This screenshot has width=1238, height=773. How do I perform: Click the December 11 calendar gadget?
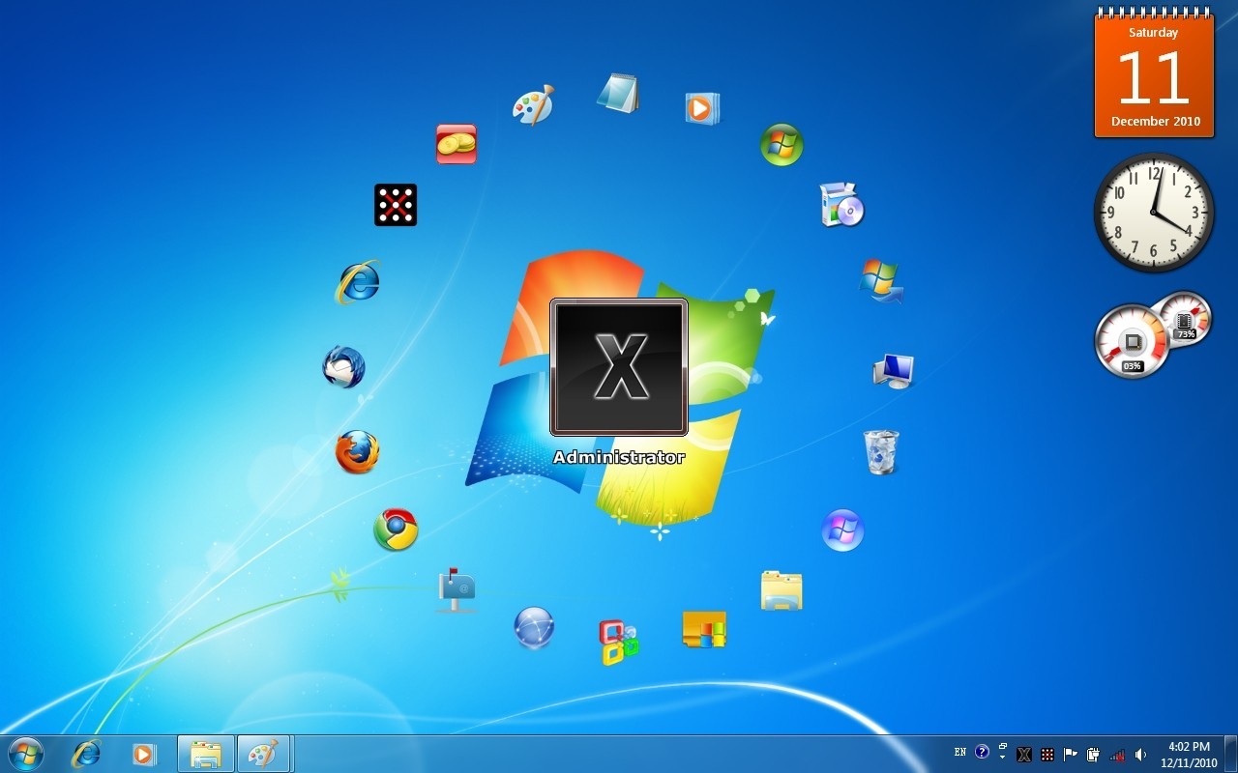pyautogui.click(x=1153, y=72)
